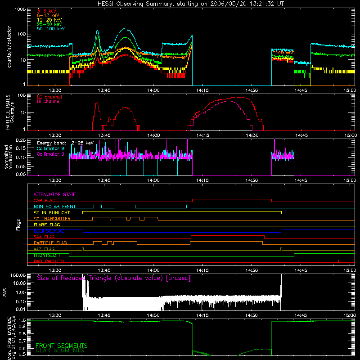
Task: Click the counts/s/detector axis label
Action: (x=9, y=47)
